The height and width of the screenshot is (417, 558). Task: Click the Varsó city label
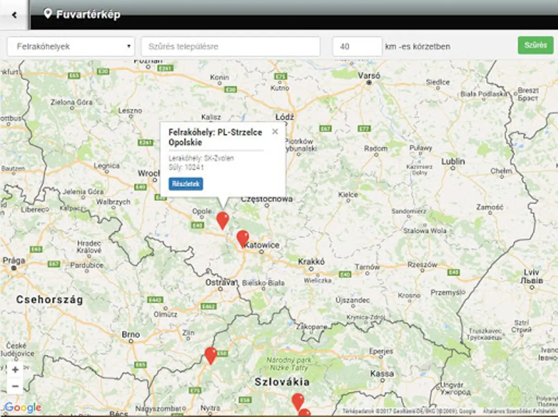[x=370, y=76]
